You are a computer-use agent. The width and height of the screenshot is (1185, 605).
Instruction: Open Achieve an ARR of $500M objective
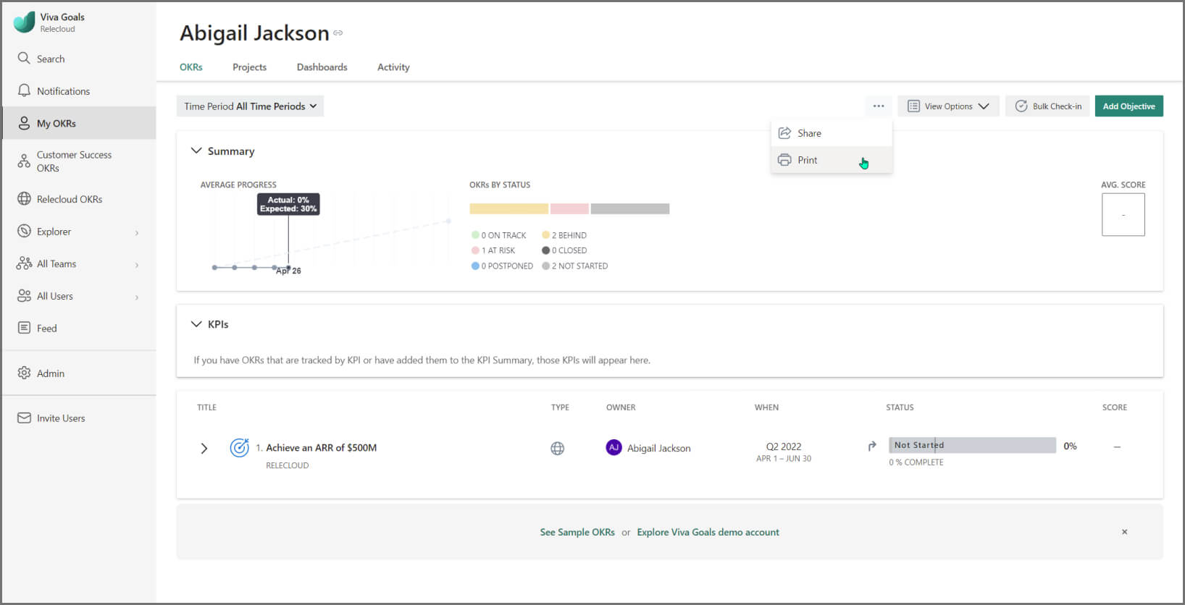pyautogui.click(x=321, y=448)
